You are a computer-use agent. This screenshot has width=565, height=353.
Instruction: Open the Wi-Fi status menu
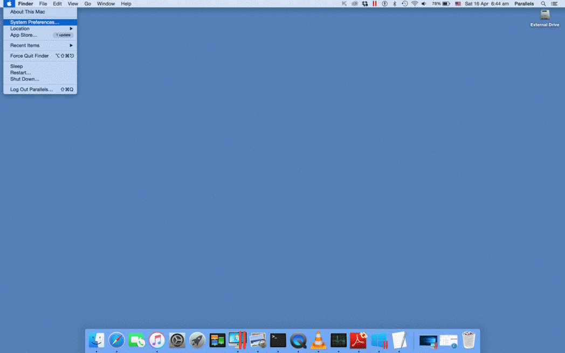pos(416,4)
